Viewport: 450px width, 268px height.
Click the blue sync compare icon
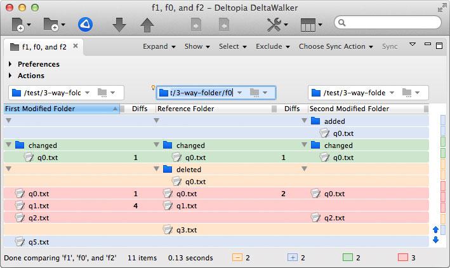[86, 25]
